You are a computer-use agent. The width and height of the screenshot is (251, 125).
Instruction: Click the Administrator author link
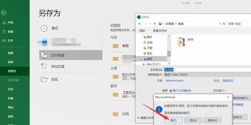click(175, 81)
